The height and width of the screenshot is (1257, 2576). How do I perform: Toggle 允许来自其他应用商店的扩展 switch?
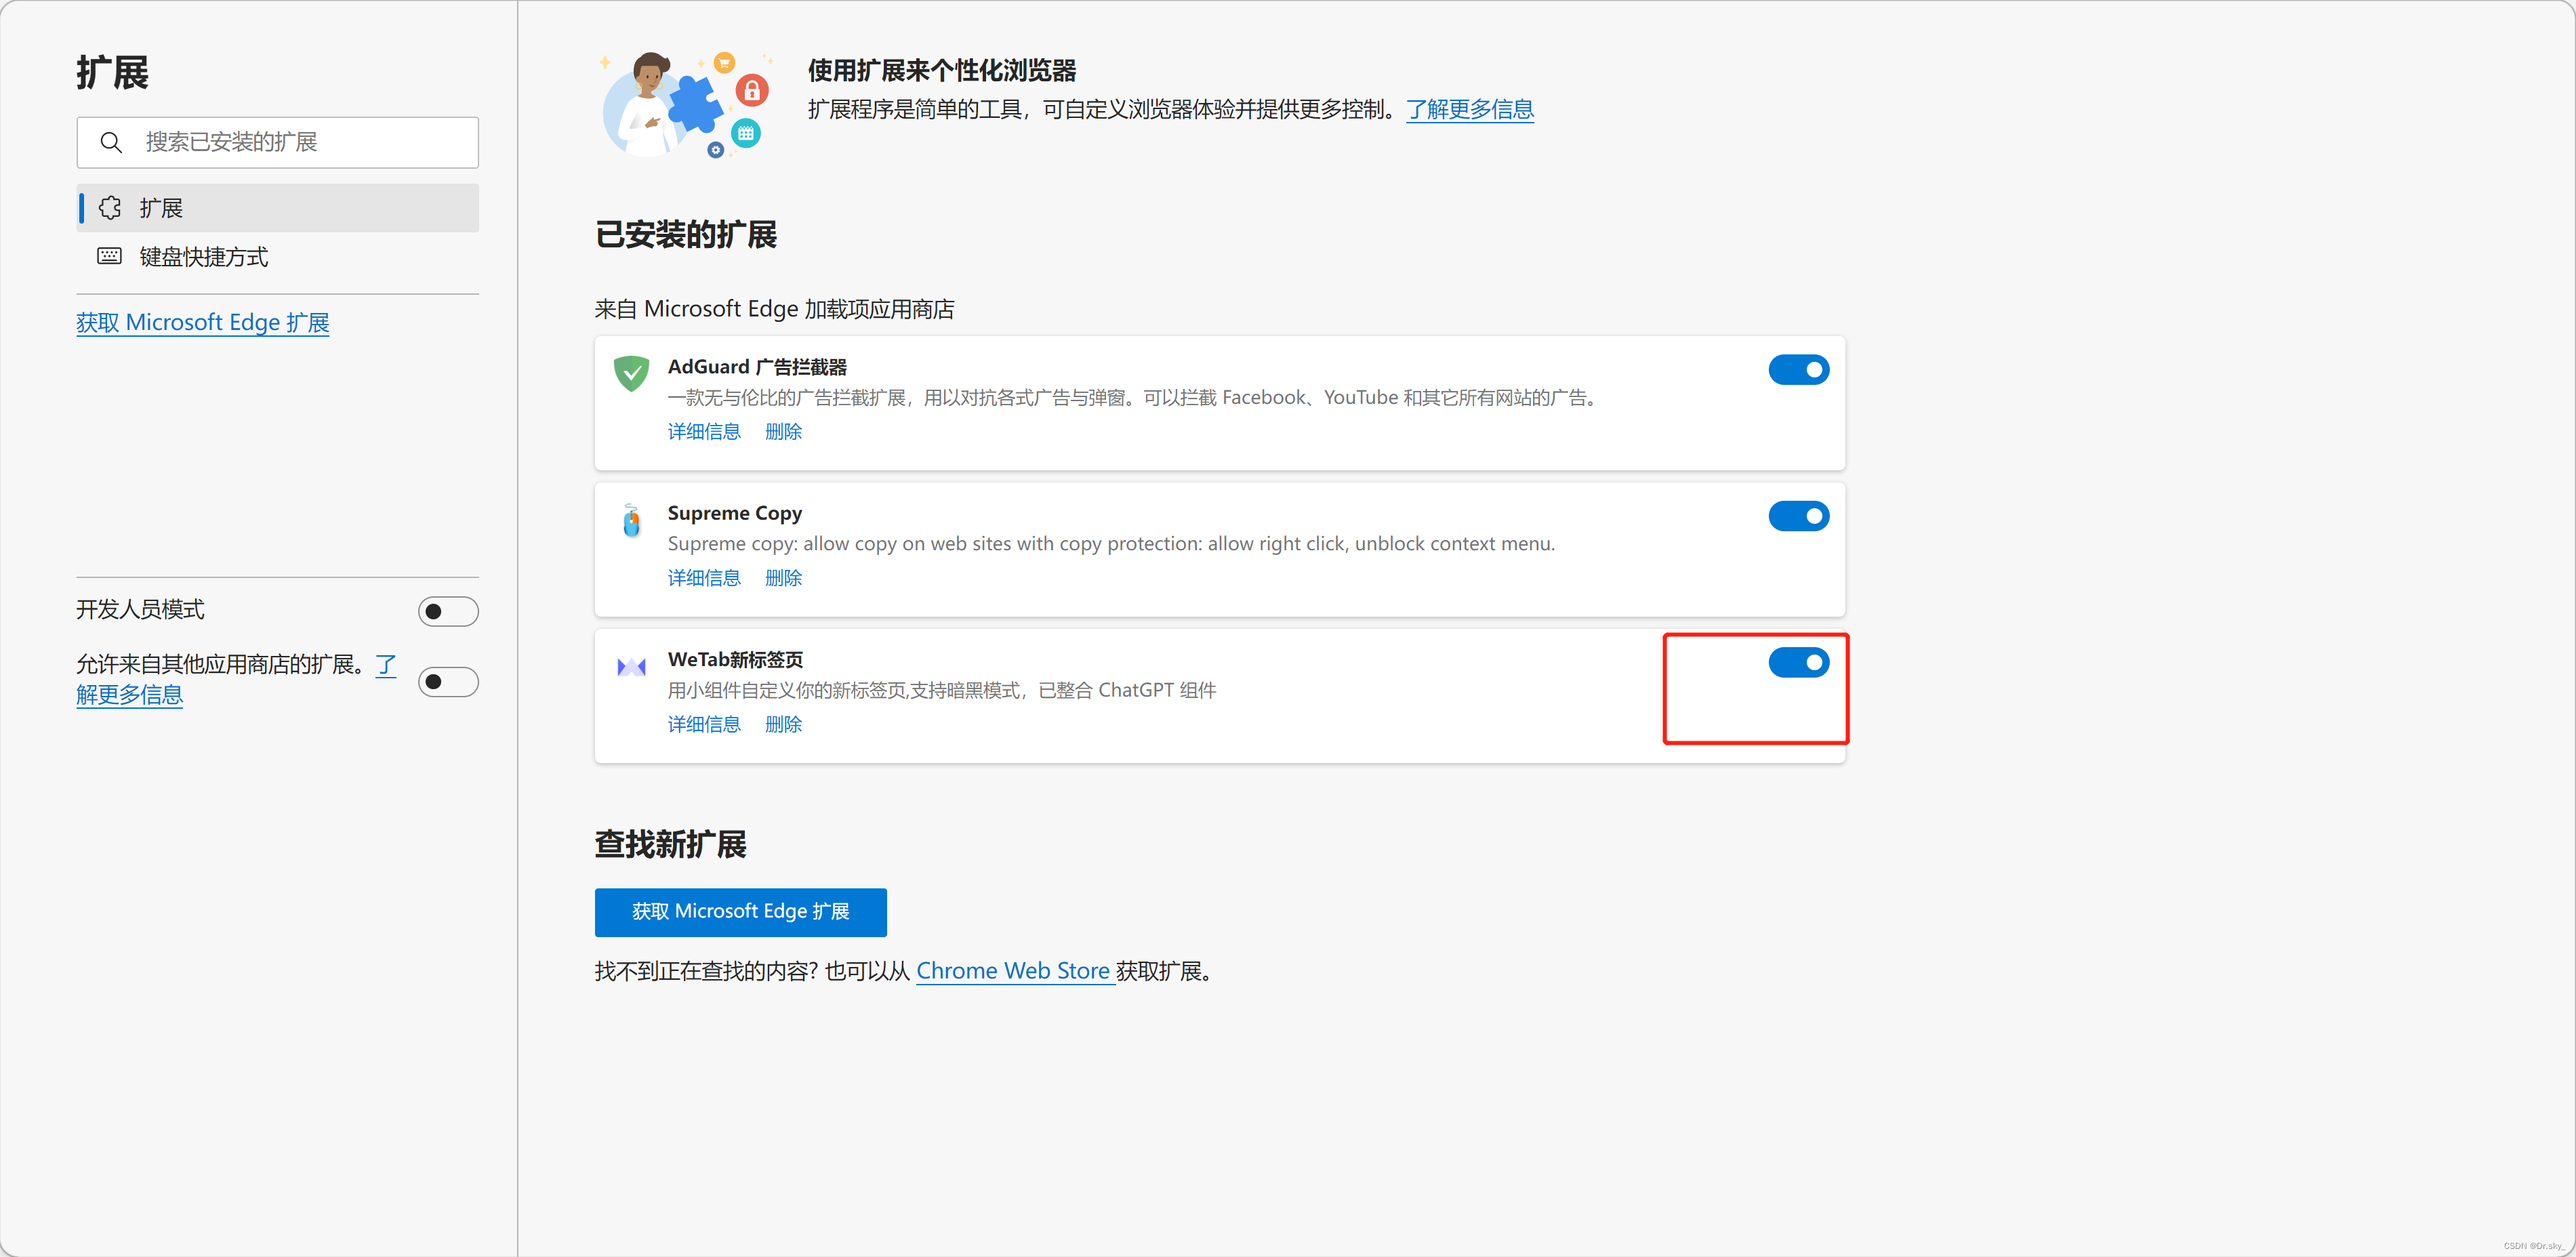448,682
